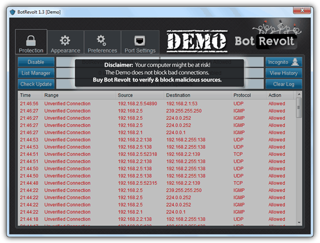Screen dimensions: 320x243
Task: Switch to the Appearance tab
Action: [65, 43]
